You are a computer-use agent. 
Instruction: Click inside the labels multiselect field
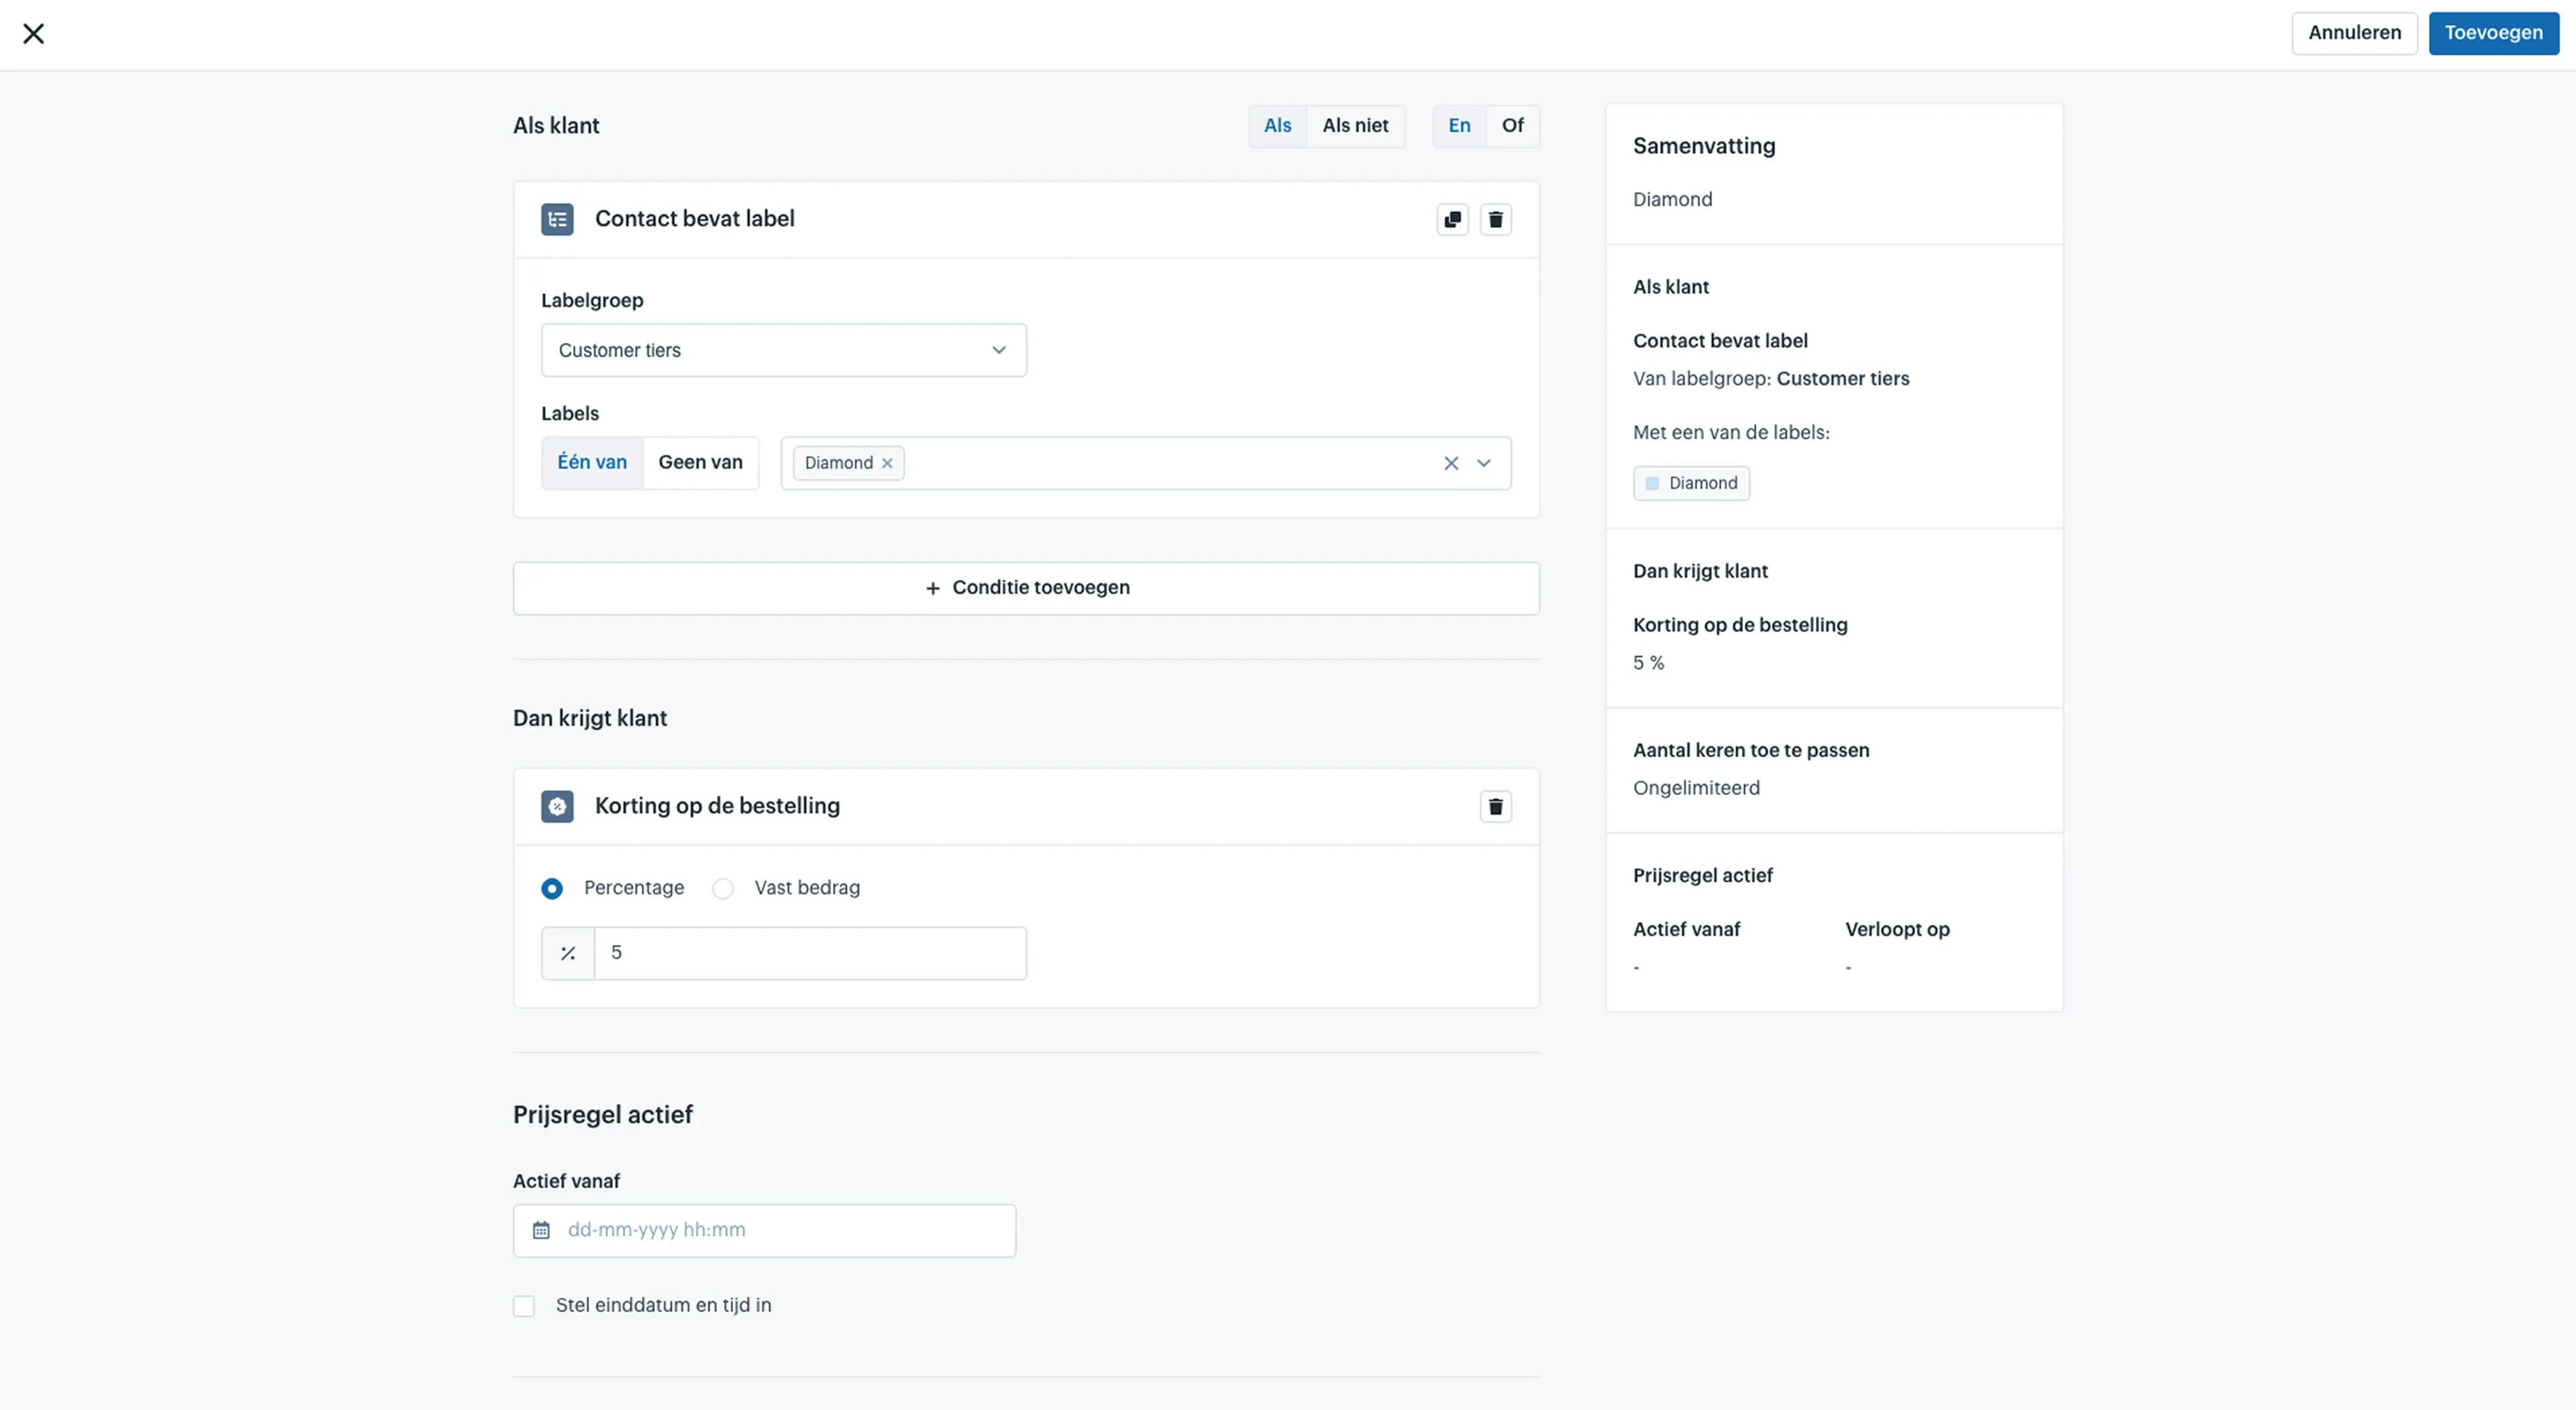(1145, 463)
